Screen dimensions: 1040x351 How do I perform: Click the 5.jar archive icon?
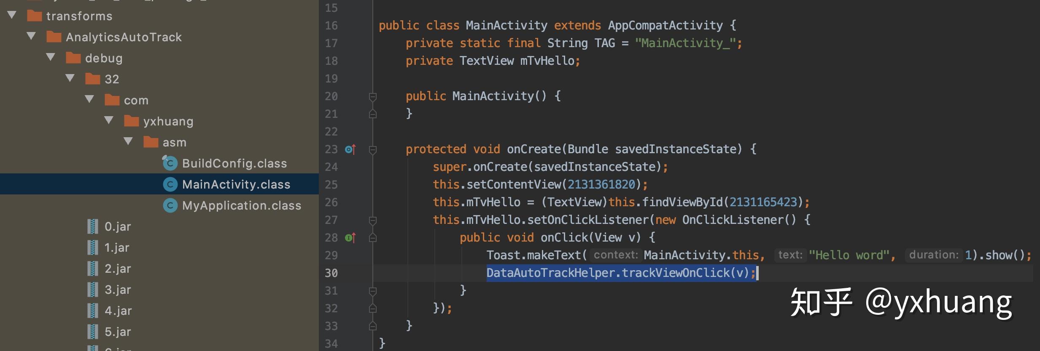click(x=93, y=332)
